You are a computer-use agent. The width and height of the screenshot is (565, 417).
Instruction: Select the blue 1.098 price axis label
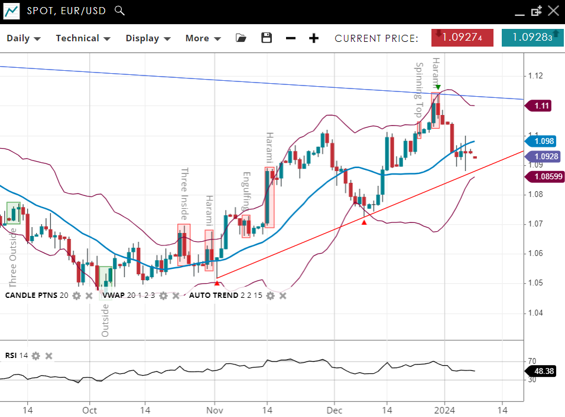tap(543, 141)
